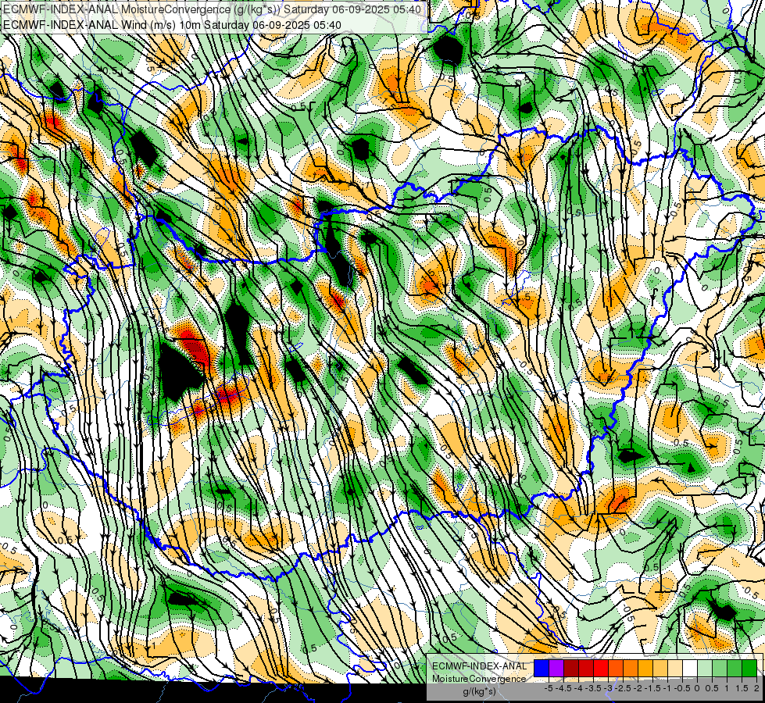Image resolution: width=765 pixels, height=703 pixels.
Task: Click the MoistureConvergence title line at top
Action: click(x=213, y=9)
